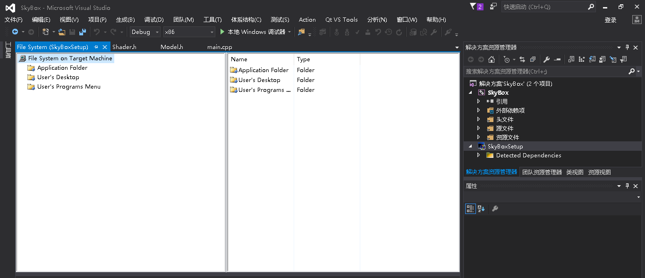Collapse the SkyBox project node
645x278 pixels.
click(470, 93)
